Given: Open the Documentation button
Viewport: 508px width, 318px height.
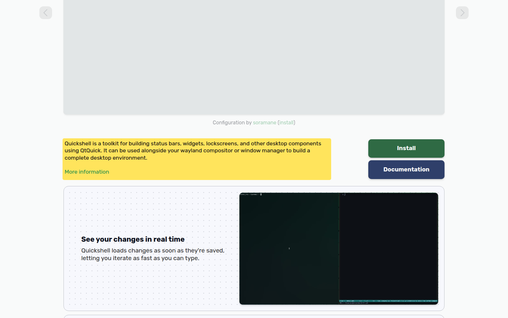Looking at the screenshot, I should pos(406,170).
